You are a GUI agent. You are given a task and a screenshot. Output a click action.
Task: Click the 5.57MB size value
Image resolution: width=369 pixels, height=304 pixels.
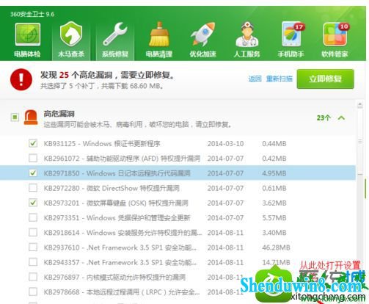274,217
